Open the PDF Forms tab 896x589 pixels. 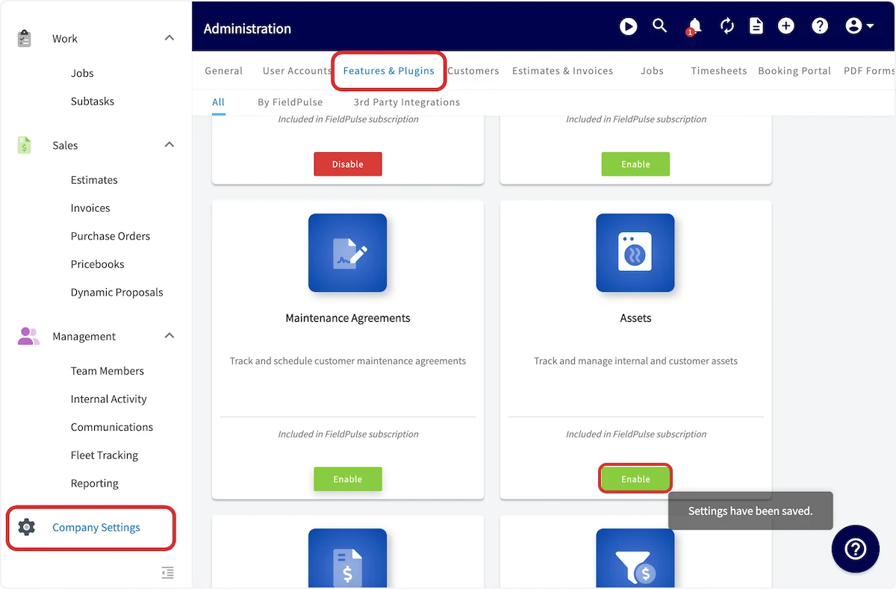pyautogui.click(x=869, y=71)
